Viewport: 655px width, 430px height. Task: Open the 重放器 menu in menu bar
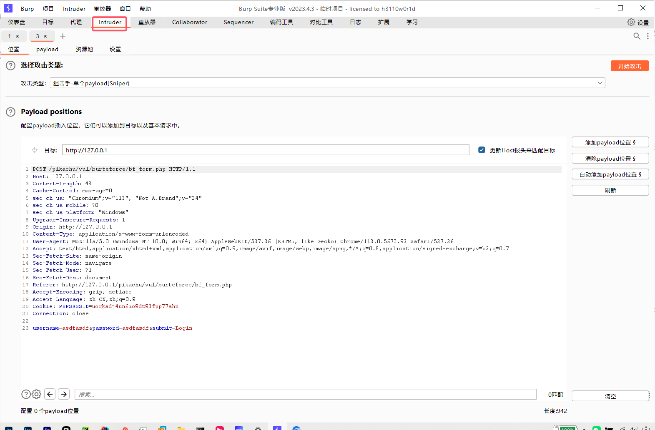[102, 9]
